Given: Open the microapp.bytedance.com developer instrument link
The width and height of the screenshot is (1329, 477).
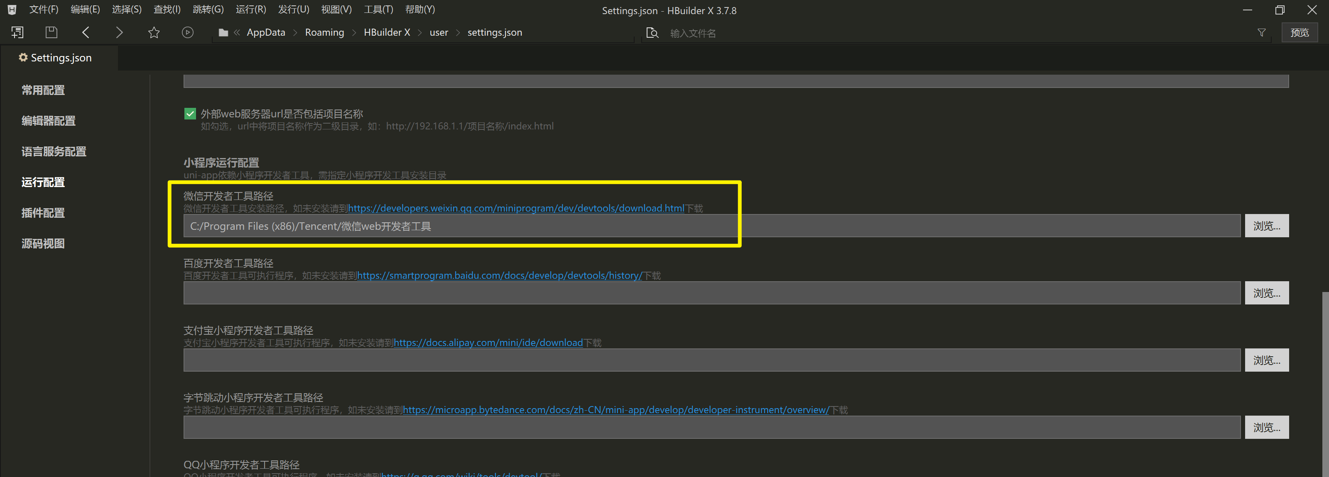Looking at the screenshot, I should point(616,410).
